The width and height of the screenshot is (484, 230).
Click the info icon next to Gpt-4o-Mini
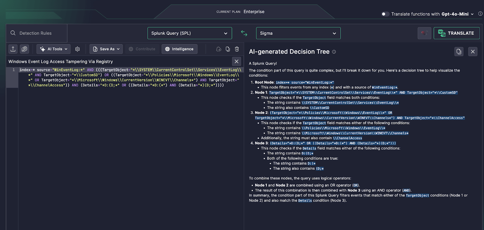(x=480, y=14)
